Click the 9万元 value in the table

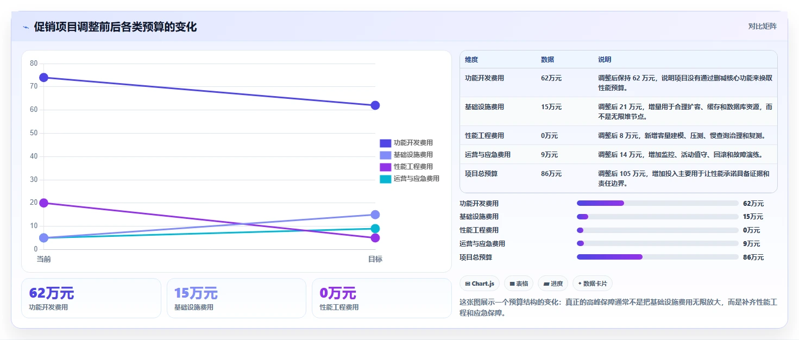[549, 155]
